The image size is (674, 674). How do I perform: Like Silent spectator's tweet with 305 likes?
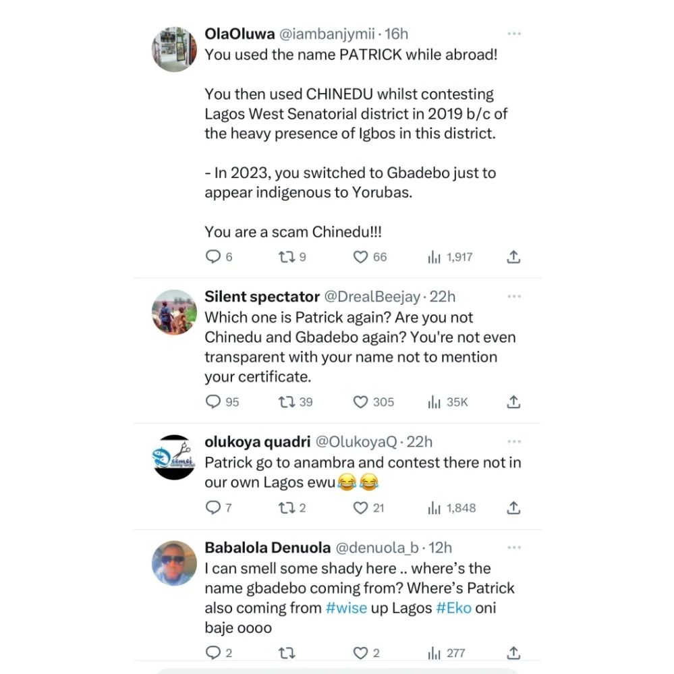[x=361, y=402]
